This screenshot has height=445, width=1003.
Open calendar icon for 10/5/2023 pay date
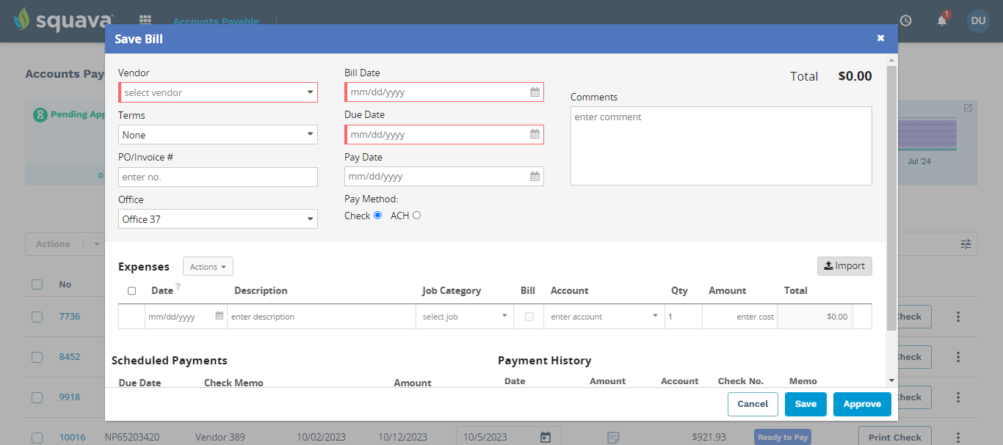(x=546, y=437)
